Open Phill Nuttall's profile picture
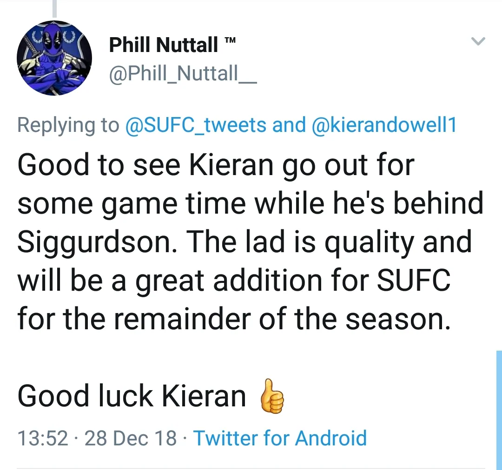The image size is (502, 470). point(54,58)
